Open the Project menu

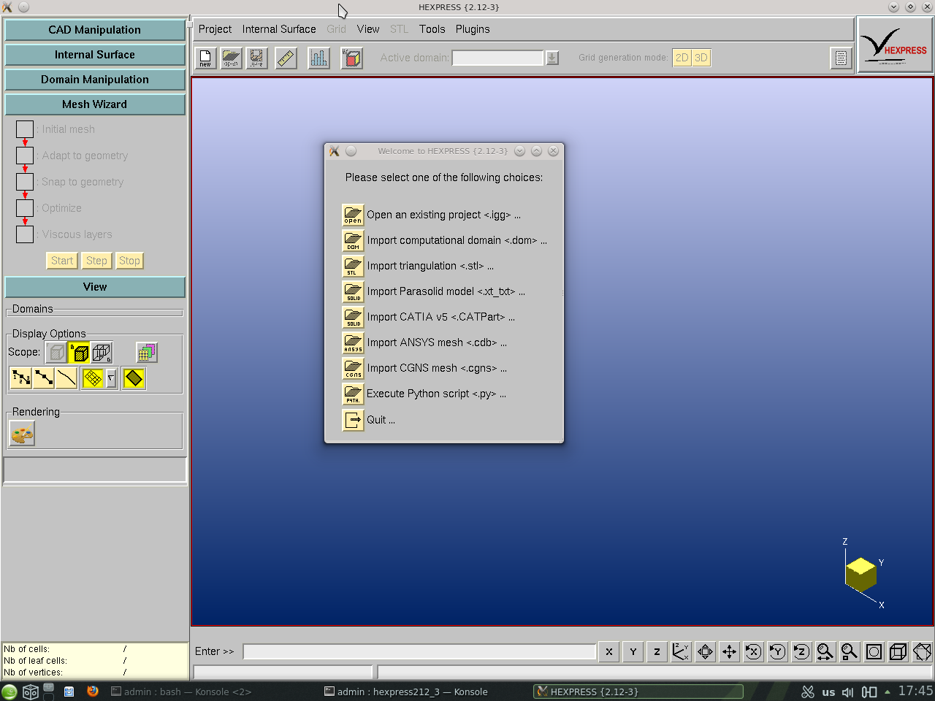coord(215,29)
